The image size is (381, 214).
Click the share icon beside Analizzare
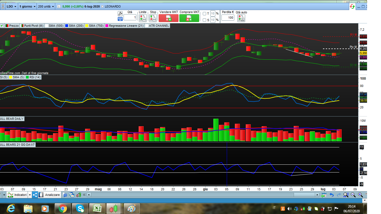click(35, 195)
